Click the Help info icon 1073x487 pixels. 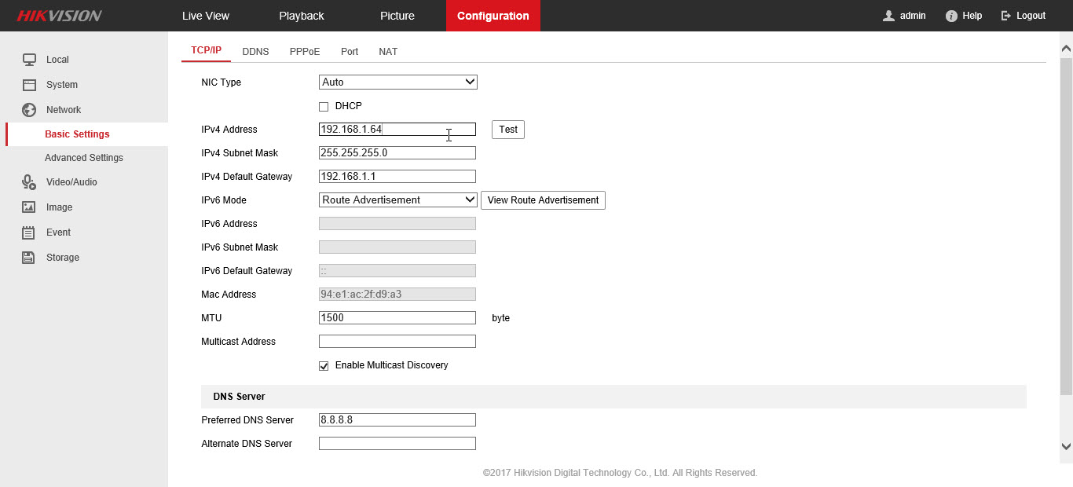coord(951,16)
